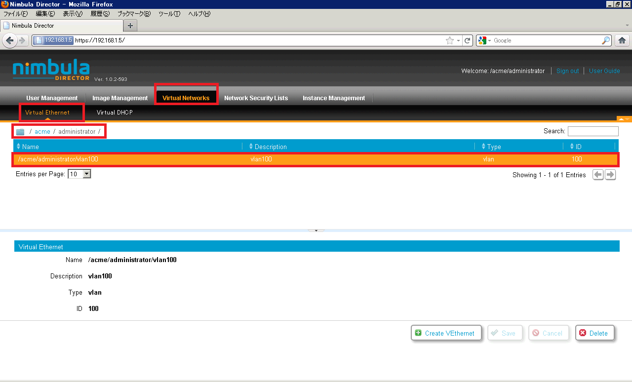Viewport: 632px width, 382px height.
Task: Open the list all tabs dropdown
Action: [627, 25]
